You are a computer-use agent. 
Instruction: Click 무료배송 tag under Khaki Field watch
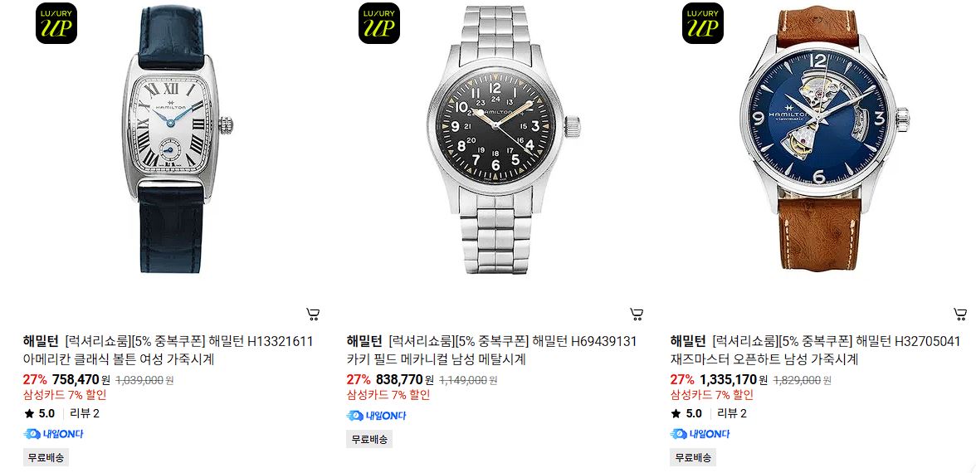[369, 439]
